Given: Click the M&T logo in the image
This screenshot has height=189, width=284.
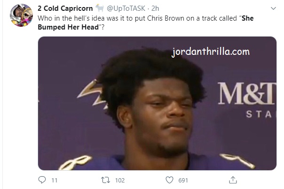Looking at the screenshot, I should 247,94.
